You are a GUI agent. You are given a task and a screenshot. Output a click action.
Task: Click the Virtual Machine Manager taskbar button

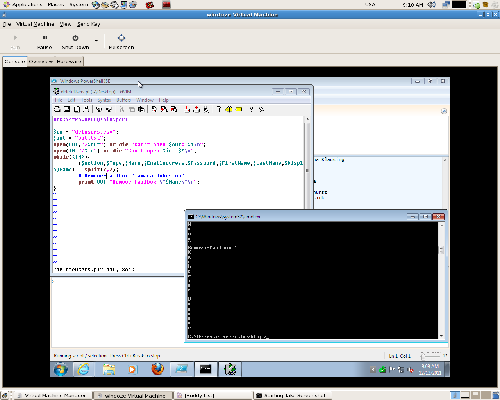pos(53,395)
